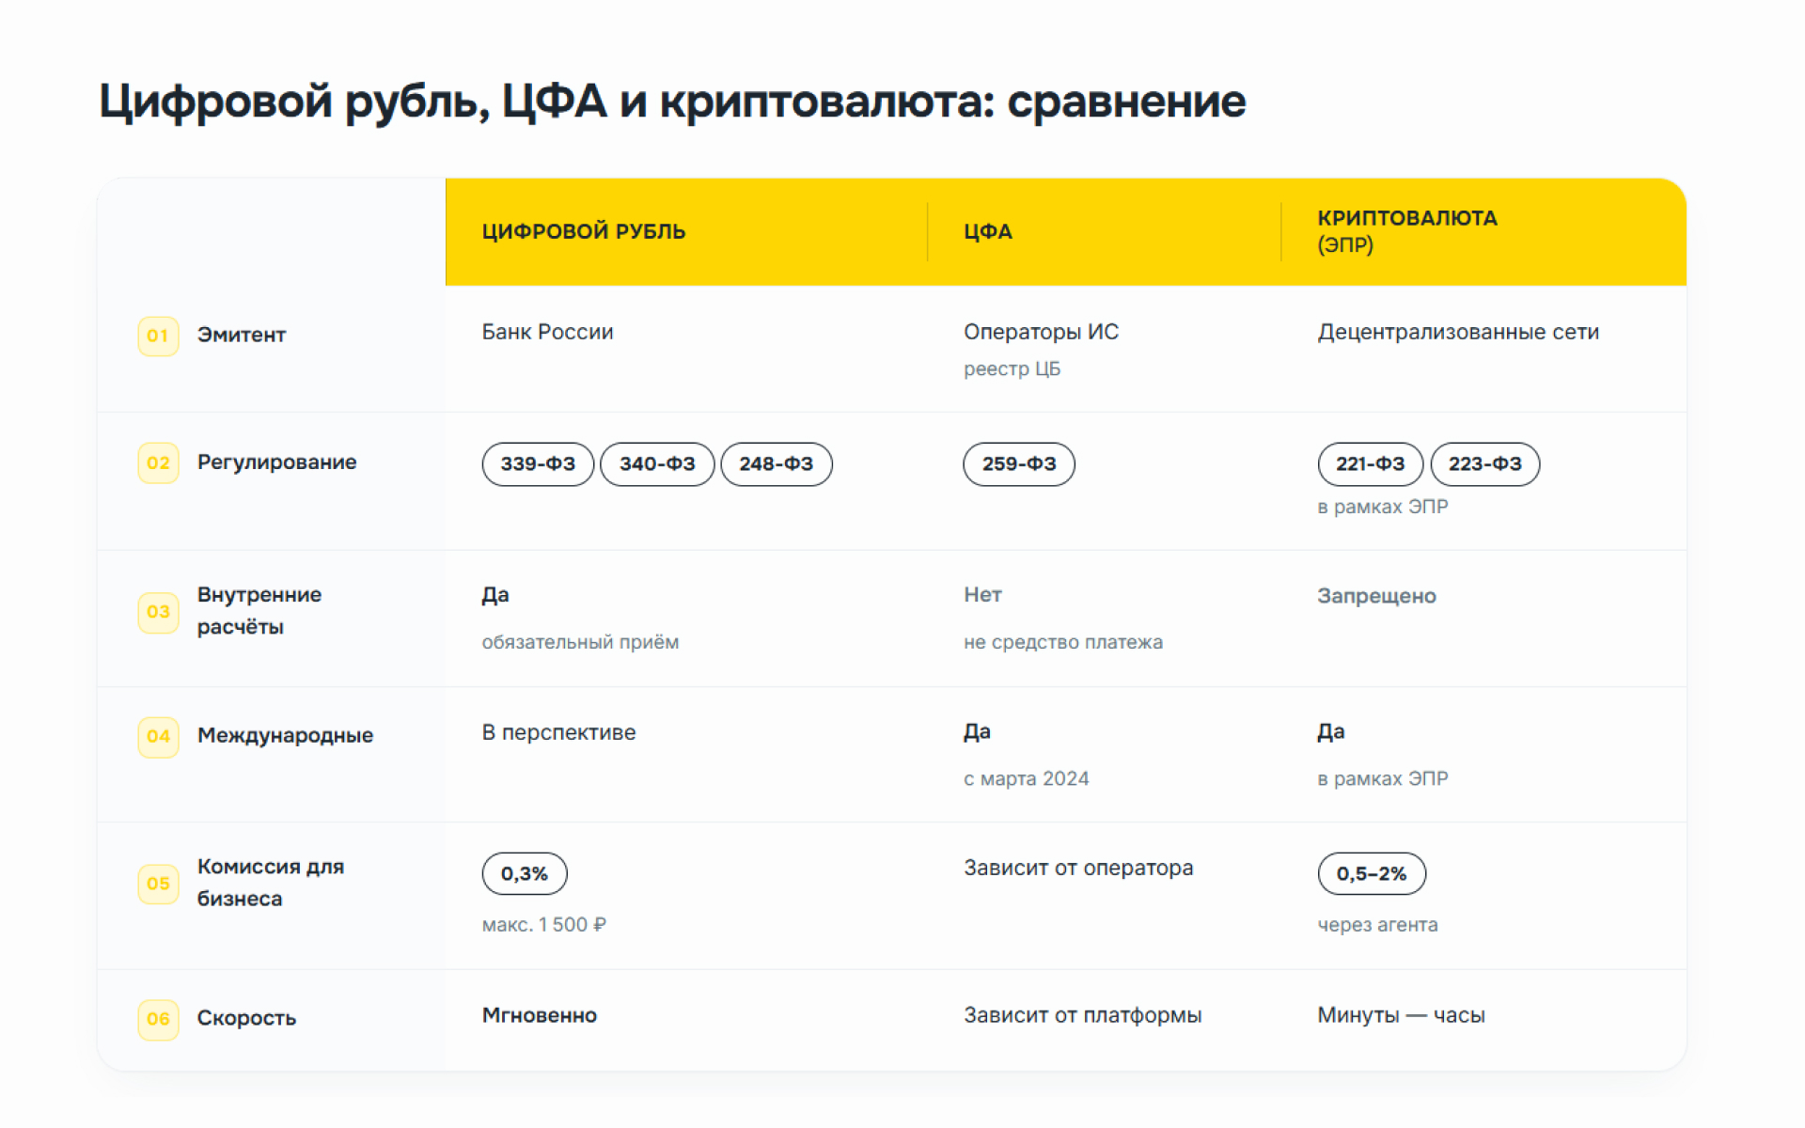Image resolution: width=1805 pixels, height=1128 pixels.
Task: Click the 03 badge beside Внутренние расчёты
Action: coord(158,612)
